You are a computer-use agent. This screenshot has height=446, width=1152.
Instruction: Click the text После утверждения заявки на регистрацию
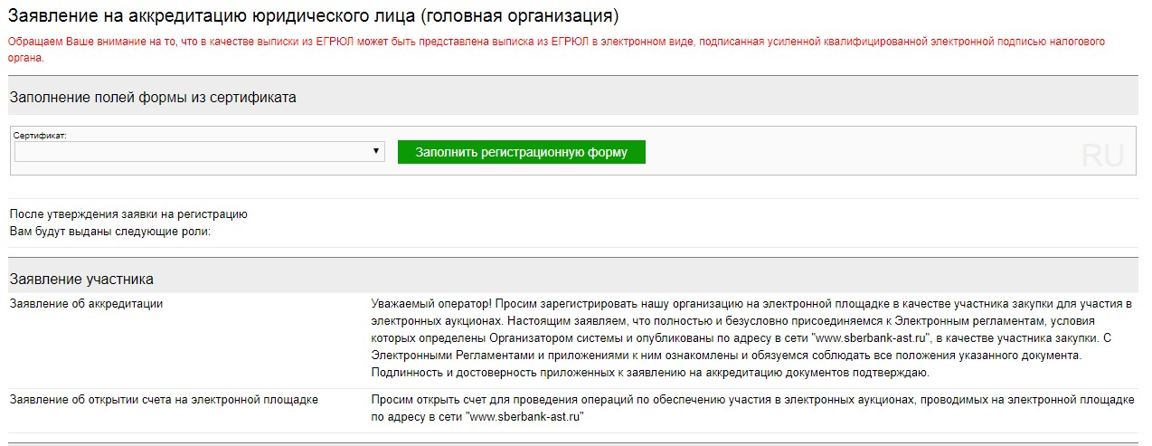[x=127, y=214]
